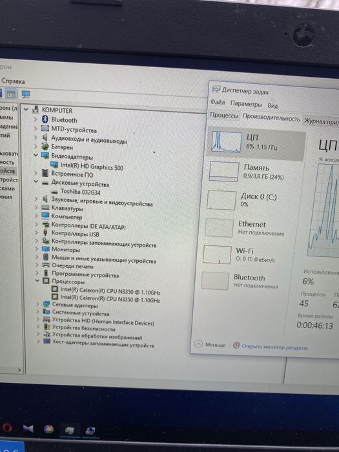The height and width of the screenshot is (452, 339).
Task: Expand the Сетевые адаптеры category
Action: 37,303
